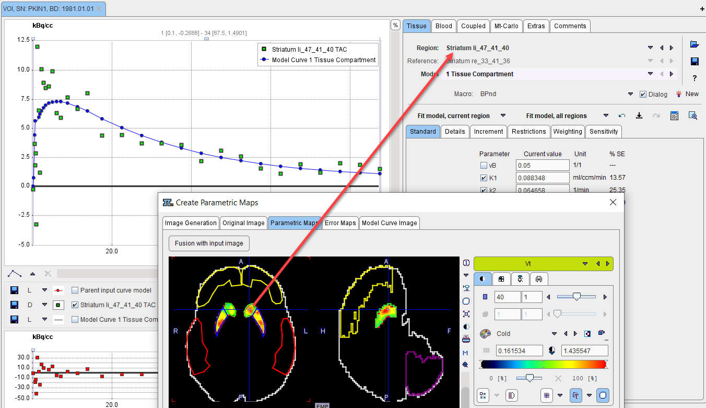Viewport: 706px width, 408px height.
Task: Click the rainbow color bar
Action: (543, 365)
